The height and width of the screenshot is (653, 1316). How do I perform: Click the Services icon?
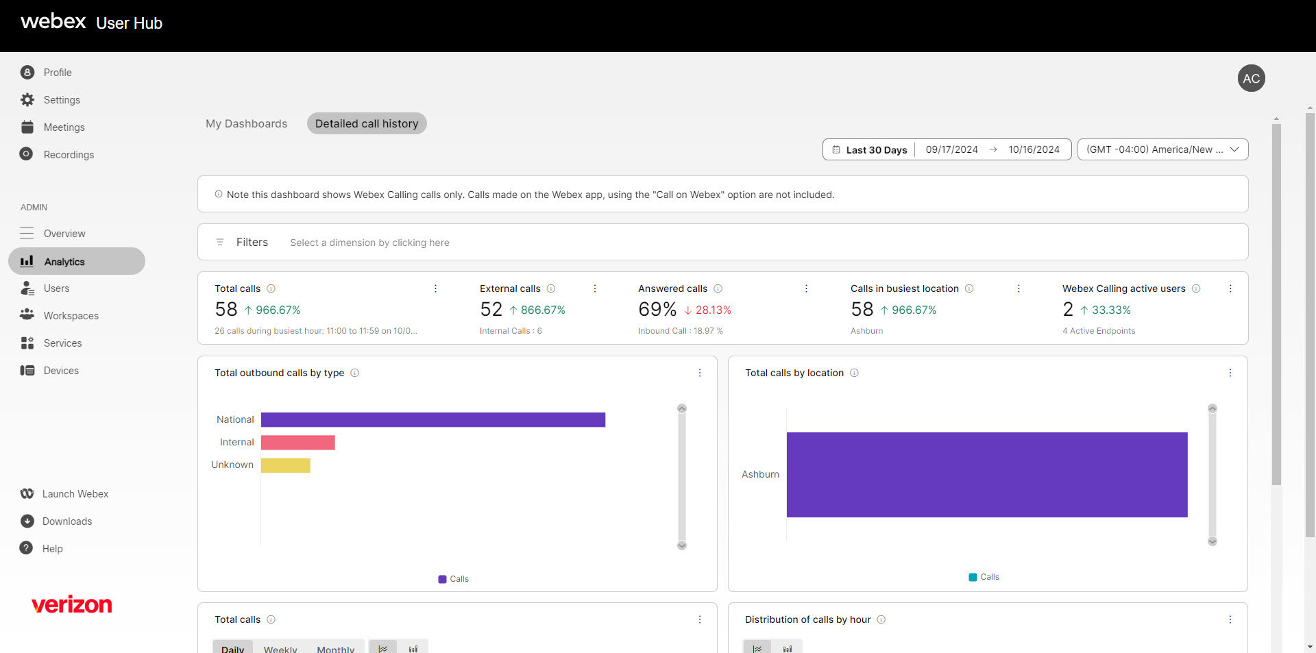pos(27,343)
